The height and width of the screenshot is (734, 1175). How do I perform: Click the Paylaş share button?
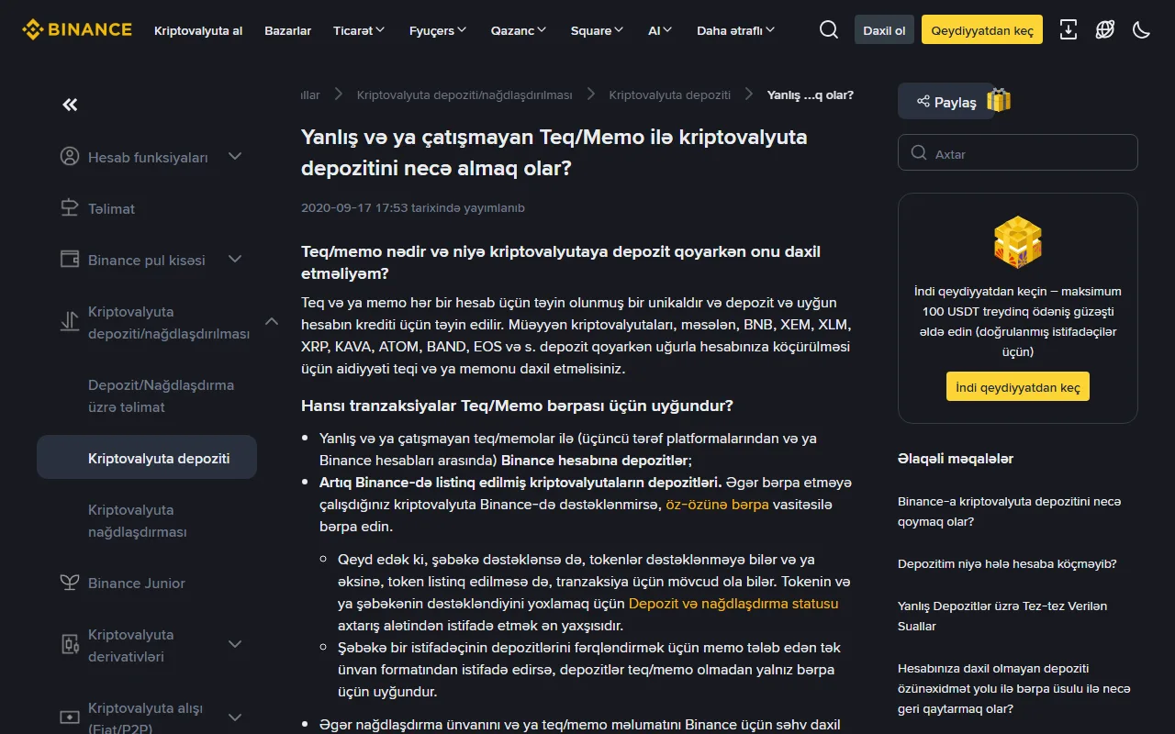(946, 102)
